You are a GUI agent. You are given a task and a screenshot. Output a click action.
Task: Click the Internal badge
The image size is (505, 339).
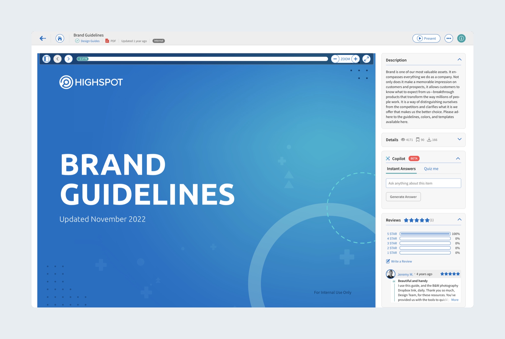pos(159,41)
